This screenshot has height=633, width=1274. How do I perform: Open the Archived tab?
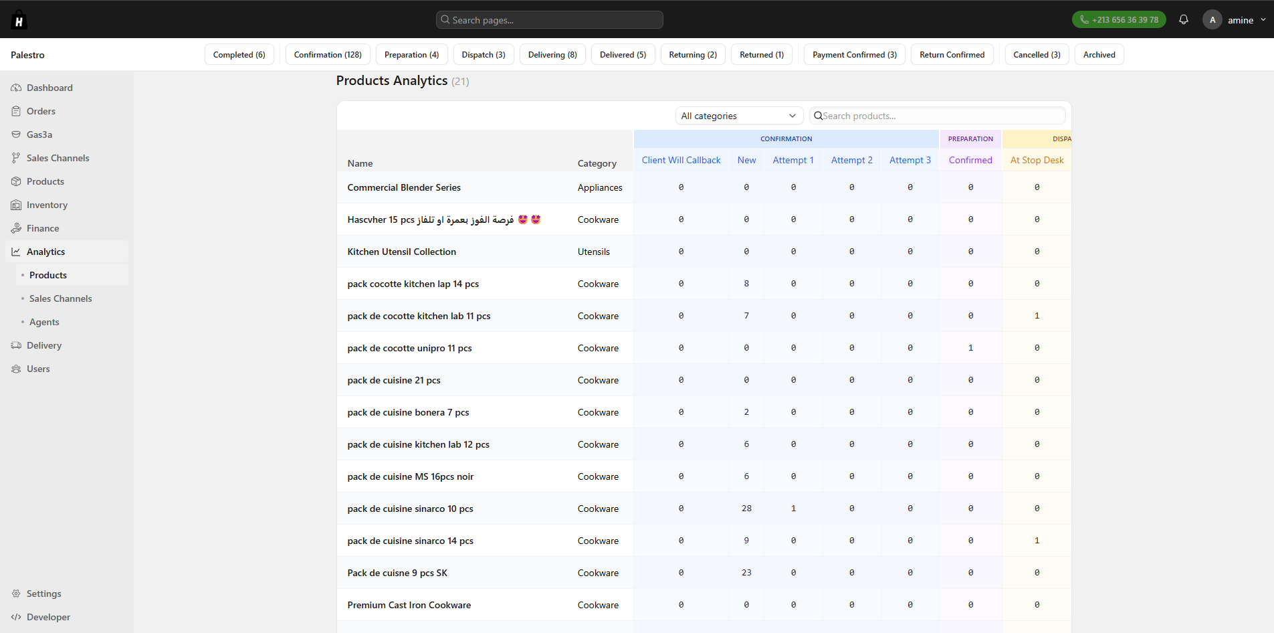(1099, 55)
